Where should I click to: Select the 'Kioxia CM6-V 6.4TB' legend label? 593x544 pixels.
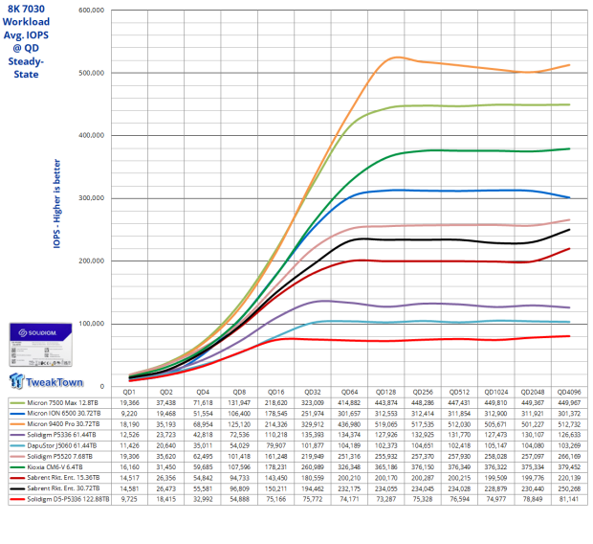[x=55, y=467]
